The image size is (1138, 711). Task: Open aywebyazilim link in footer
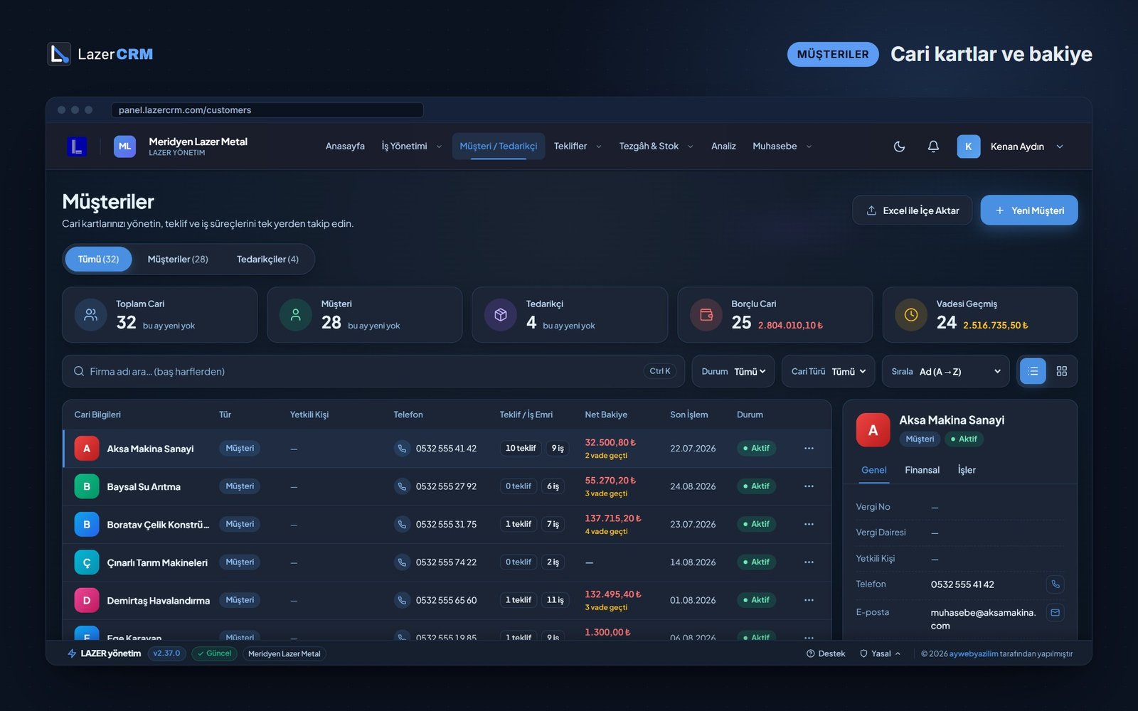point(974,653)
